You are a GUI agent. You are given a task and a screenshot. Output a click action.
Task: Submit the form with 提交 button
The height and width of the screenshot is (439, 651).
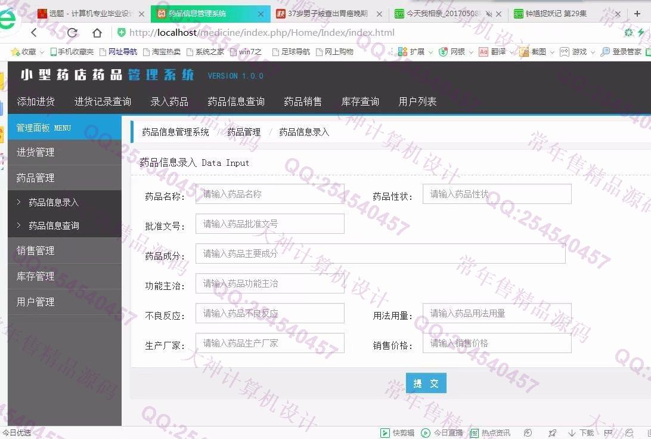pyautogui.click(x=426, y=383)
